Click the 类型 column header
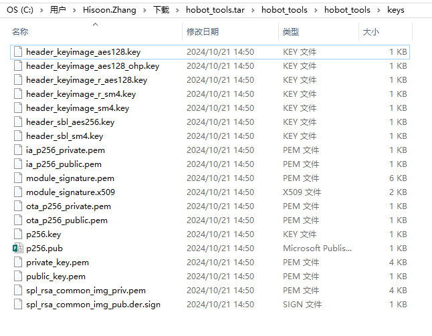432x336 pixels. [x=291, y=32]
